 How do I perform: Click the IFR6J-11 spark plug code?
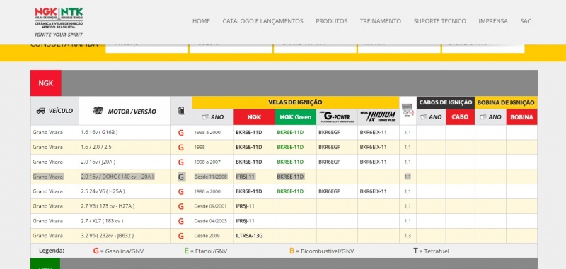(245, 221)
